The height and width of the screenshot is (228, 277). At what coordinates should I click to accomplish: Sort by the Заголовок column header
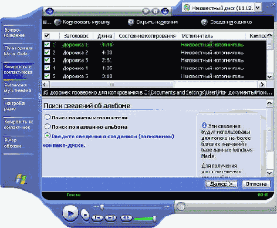[76, 36]
